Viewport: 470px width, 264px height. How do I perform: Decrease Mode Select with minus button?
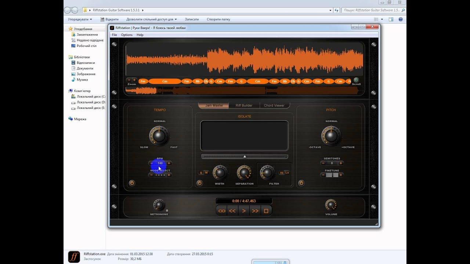(x=152, y=175)
